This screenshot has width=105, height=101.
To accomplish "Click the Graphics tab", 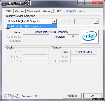I will (x=71, y=11).
